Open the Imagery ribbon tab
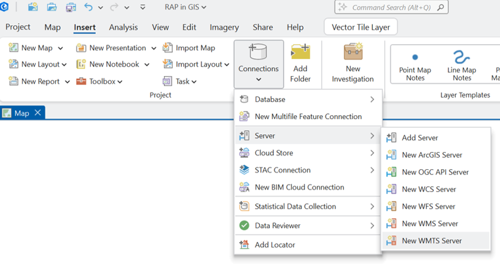The image size is (500, 269). [x=224, y=27]
